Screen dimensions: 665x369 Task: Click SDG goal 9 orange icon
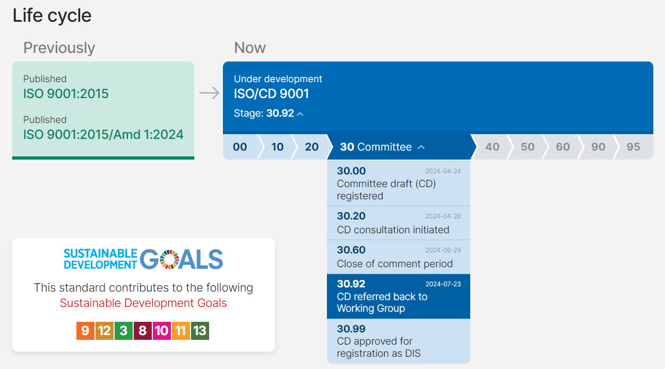[85, 331]
